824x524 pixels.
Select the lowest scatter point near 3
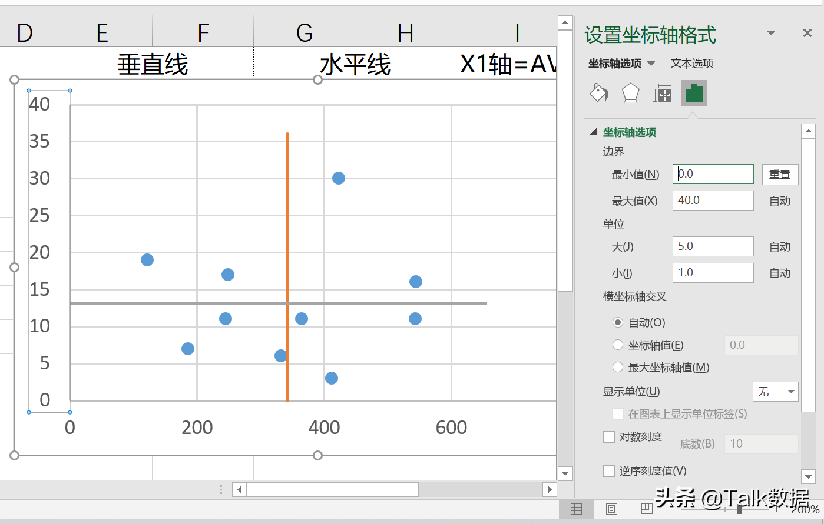[x=332, y=378]
